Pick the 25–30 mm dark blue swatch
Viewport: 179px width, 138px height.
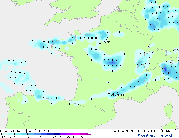(x=57, y=134)
